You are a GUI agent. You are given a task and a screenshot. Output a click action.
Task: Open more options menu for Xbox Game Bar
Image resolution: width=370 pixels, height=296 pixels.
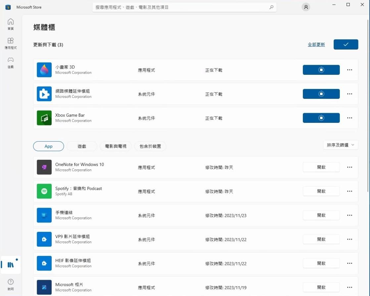(349, 118)
